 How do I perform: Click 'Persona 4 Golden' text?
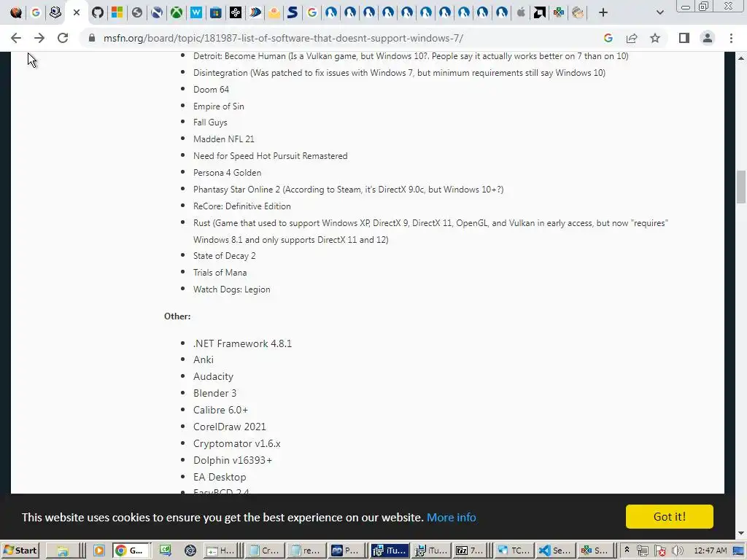228,172
